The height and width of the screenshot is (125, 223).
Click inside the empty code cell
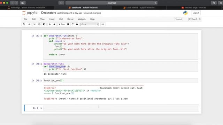tap(121, 108)
